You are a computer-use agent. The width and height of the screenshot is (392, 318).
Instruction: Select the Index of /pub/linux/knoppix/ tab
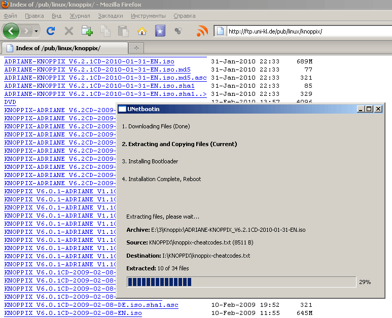[x=65, y=48]
